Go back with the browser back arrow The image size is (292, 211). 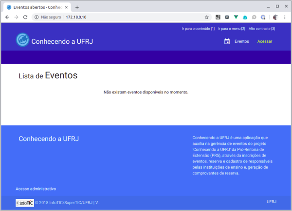(7, 17)
